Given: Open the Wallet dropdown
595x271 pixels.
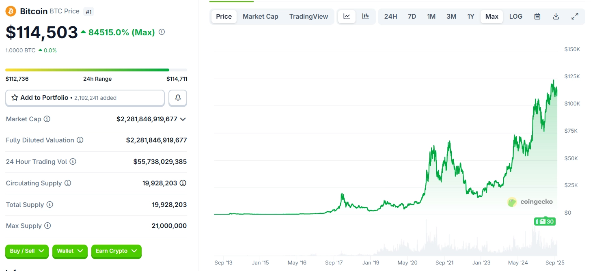Looking at the screenshot, I should [x=70, y=251].
